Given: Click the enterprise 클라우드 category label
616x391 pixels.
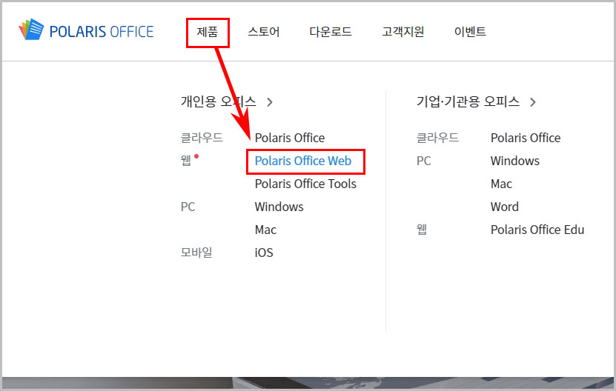Looking at the screenshot, I should 437,138.
